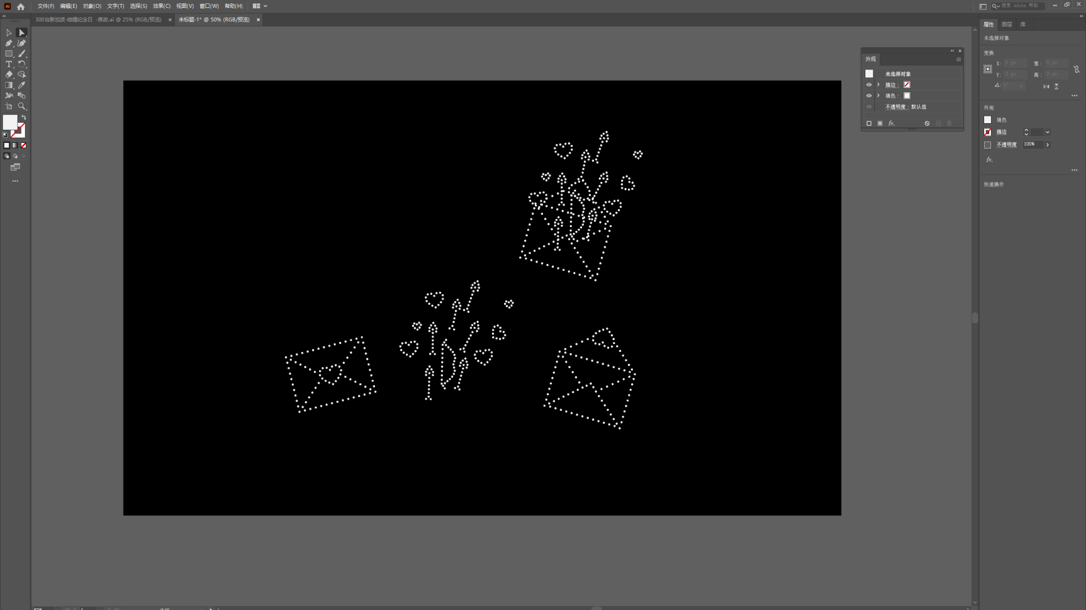The height and width of the screenshot is (610, 1086).
Task: Choose the Eyedropper tool
Action: [x=21, y=85]
